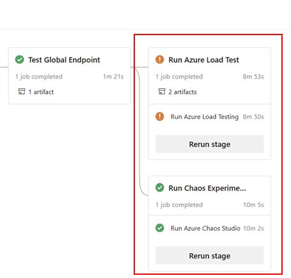The image size is (291, 278).
Task: Click '1 job completed' under Test Global Endpoint
Action: click(x=39, y=77)
